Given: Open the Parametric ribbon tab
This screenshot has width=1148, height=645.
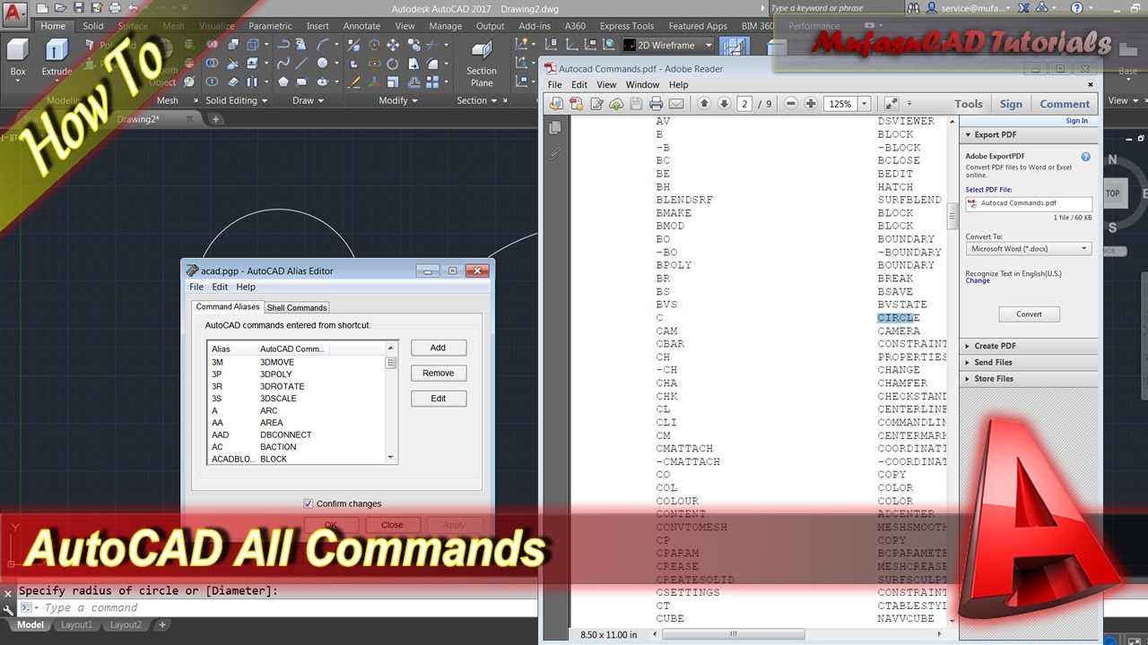Looking at the screenshot, I should click(270, 26).
